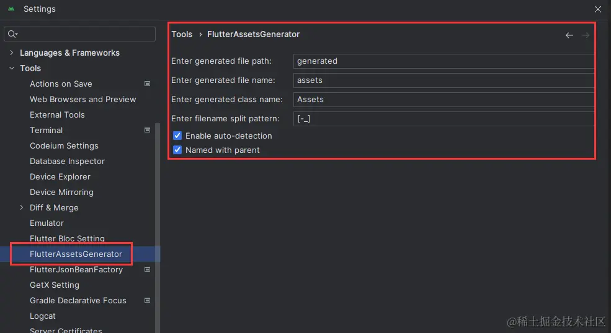611x333 pixels.
Task: Click project-level icon beside Terminal
Action: tap(147, 131)
